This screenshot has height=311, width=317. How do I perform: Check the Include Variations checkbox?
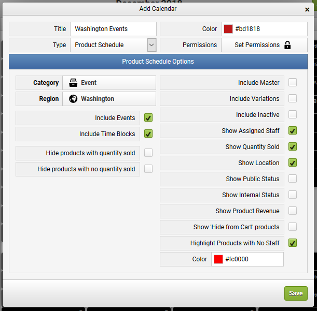click(x=293, y=98)
